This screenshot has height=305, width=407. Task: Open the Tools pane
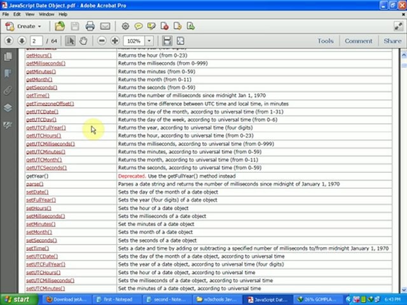[x=326, y=41]
